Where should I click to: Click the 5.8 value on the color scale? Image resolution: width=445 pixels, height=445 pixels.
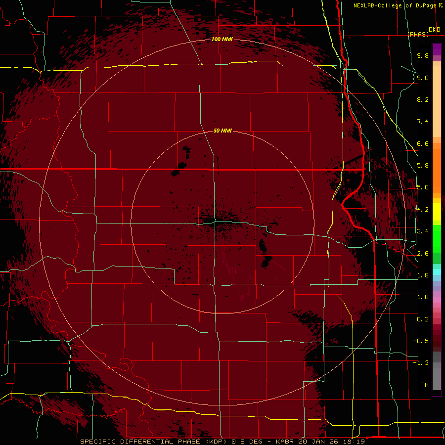tap(423, 166)
